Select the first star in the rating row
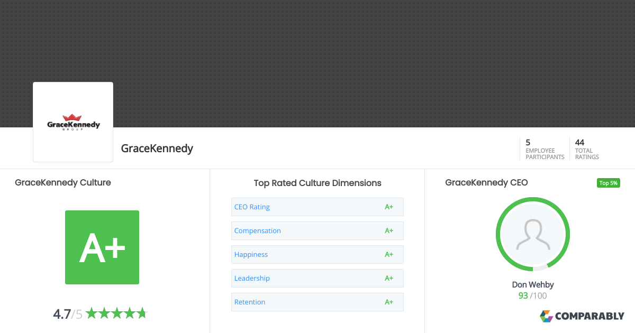This screenshot has width=635, height=333. (x=91, y=313)
